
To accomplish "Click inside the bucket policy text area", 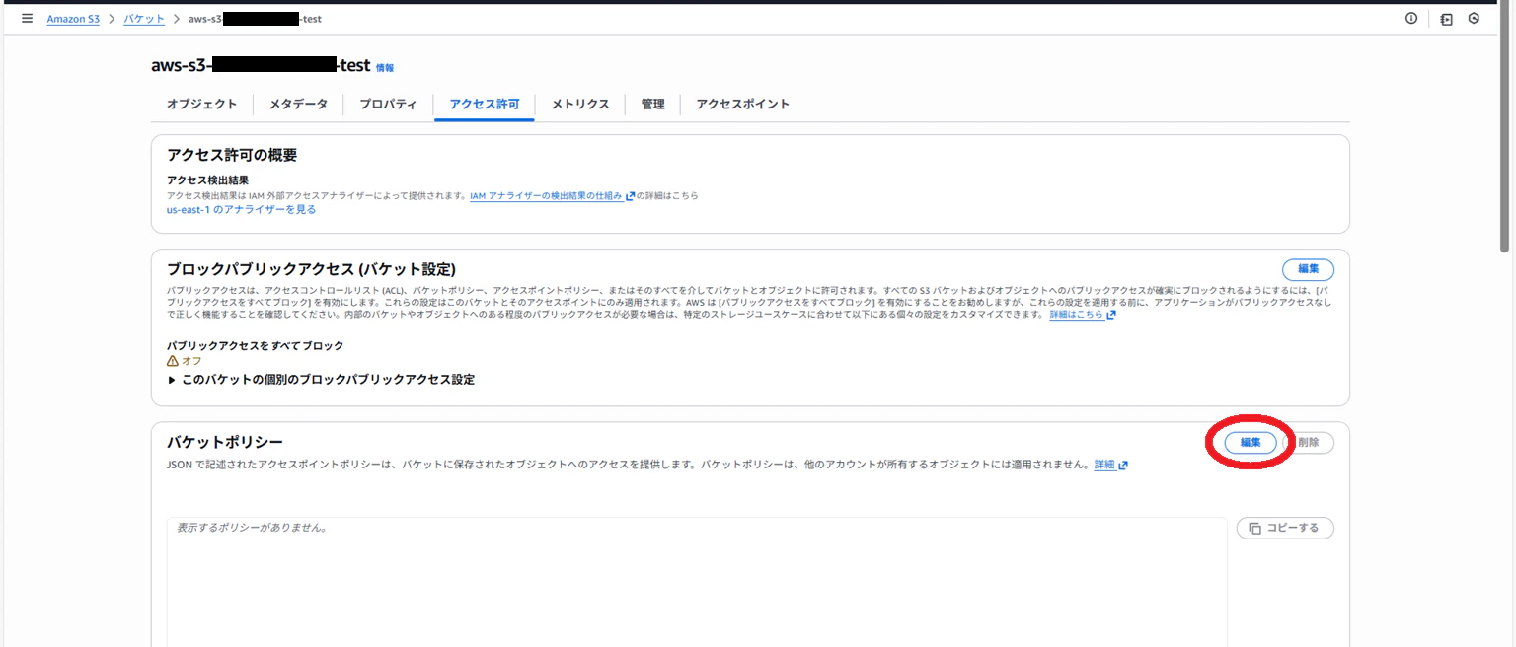I will coord(697,581).
